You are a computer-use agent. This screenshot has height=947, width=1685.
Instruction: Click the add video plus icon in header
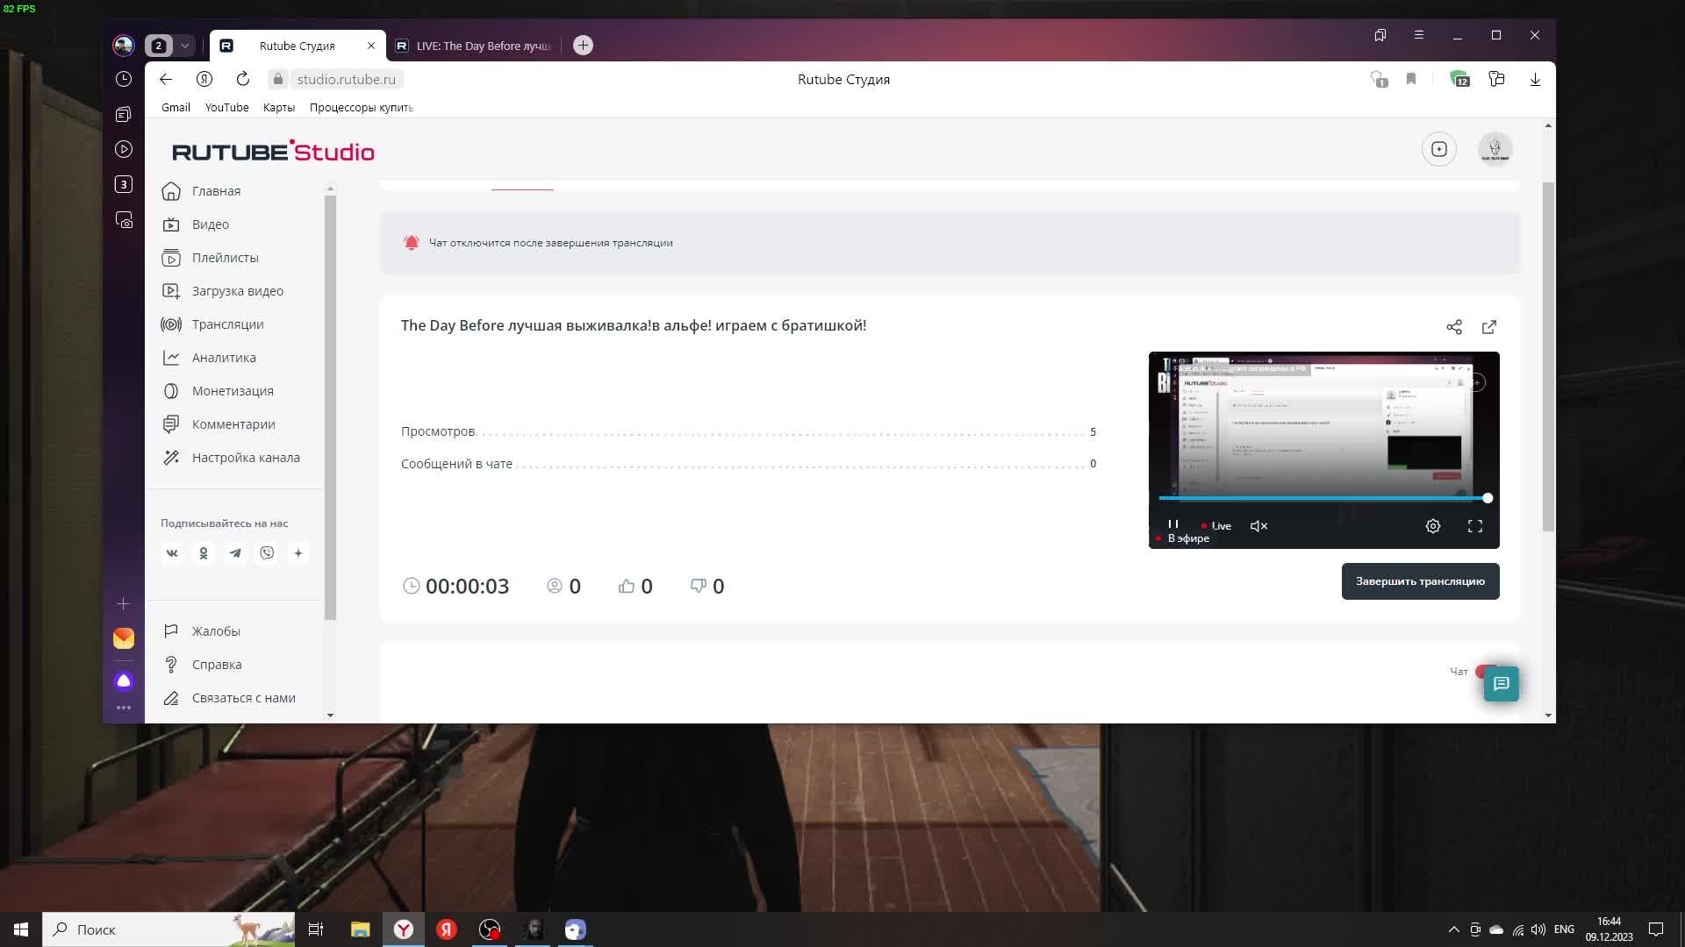tap(1439, 149)
